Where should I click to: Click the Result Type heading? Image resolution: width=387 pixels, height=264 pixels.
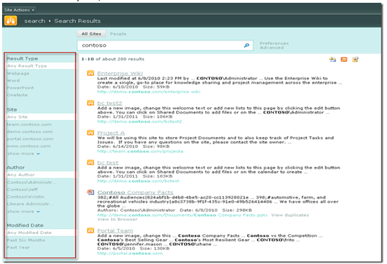pyautogui.click(x=22, y=59)
